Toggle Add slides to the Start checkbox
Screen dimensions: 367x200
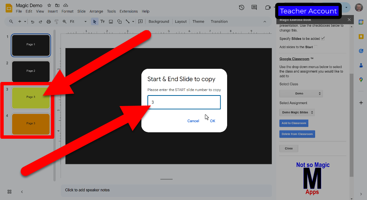[x=315, y=47]
